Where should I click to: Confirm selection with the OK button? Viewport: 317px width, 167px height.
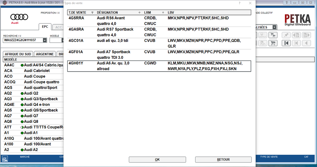[157, 160]
